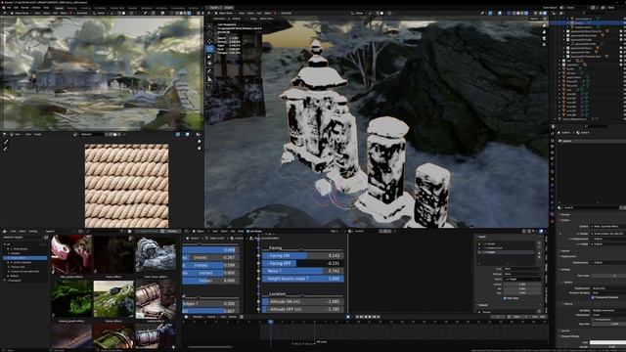The width and height of the screenshot is (626, 352).
Task: Open the asset browser filter funnel icon
Action: [121, 231]
